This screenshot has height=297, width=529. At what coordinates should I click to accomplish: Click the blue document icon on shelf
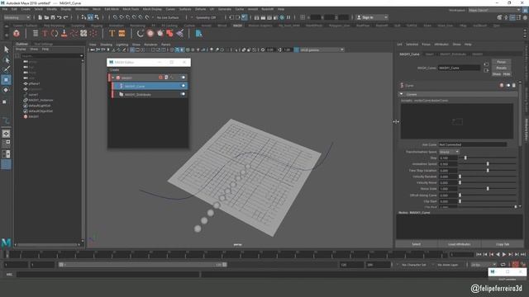click(x=198, y=33)
